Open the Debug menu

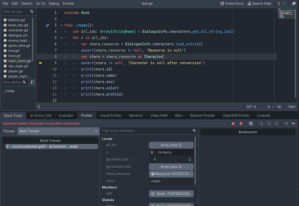pyautogui.click(x=54, y=3)
